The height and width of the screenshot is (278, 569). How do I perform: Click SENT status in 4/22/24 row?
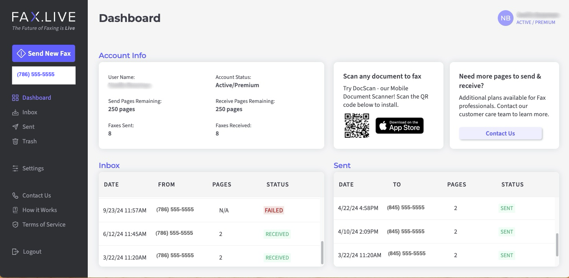tap(507, 208)
